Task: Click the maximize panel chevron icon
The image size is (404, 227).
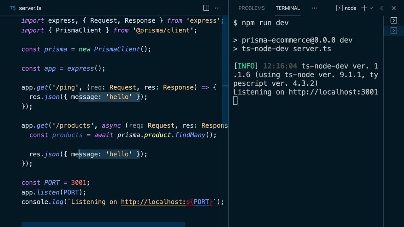Action: click(x=381, y=8)
